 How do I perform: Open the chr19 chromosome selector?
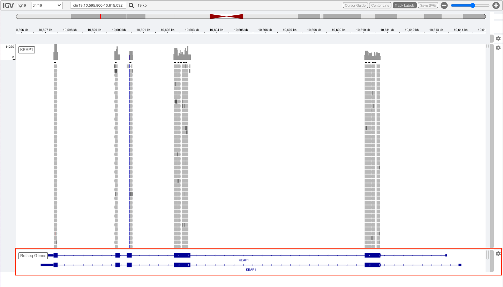(x=46, y=5)
